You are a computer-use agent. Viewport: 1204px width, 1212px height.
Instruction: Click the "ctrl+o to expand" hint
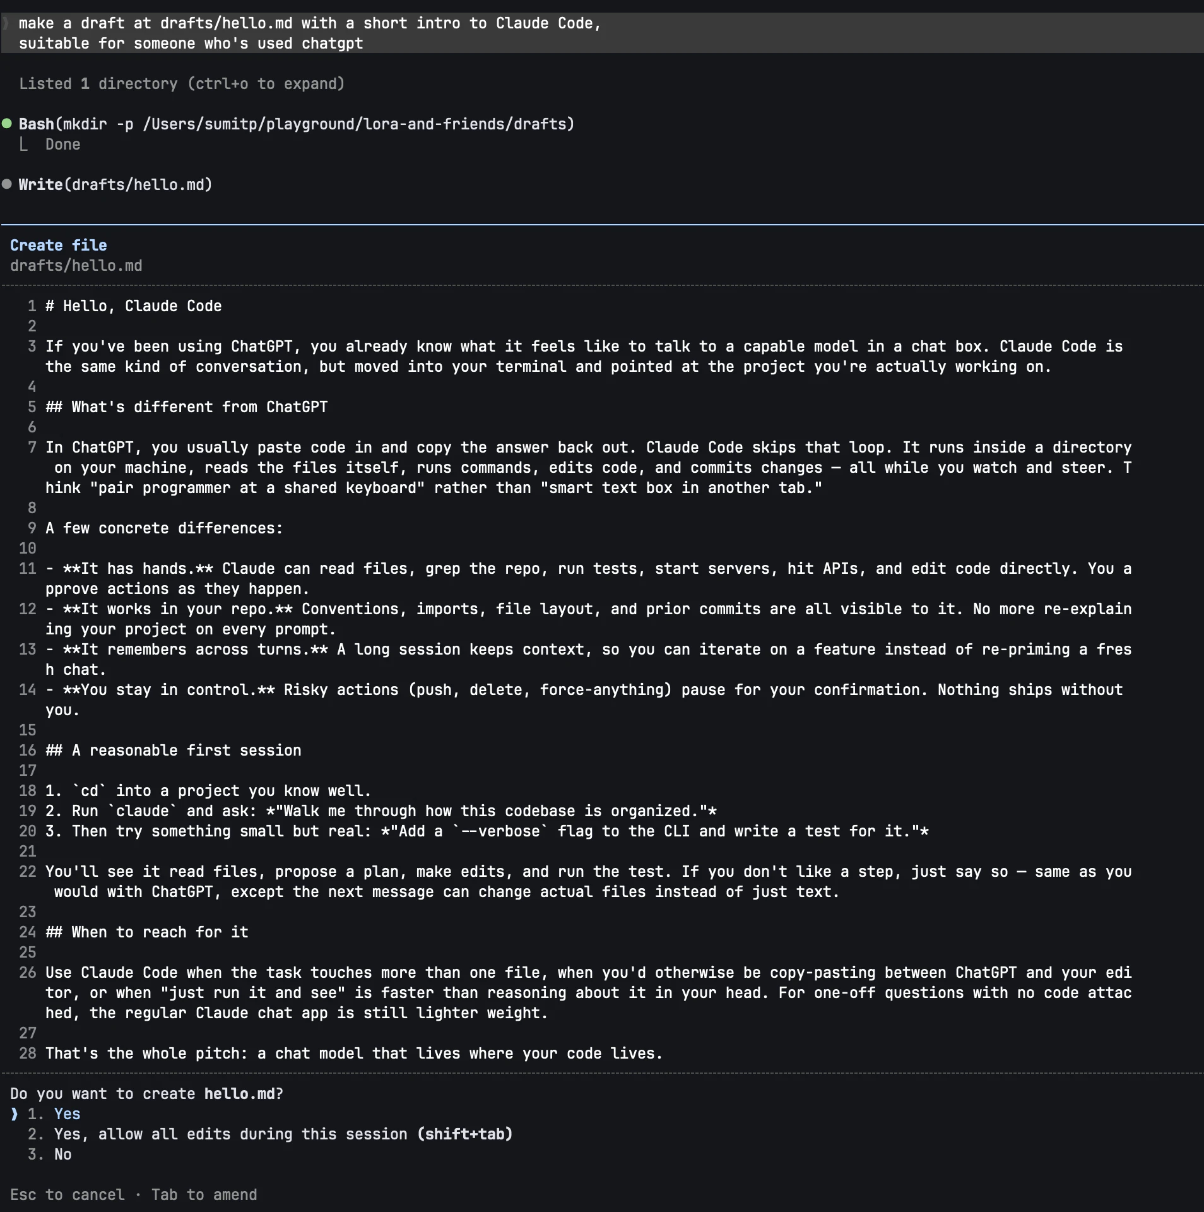coord(266,83)
